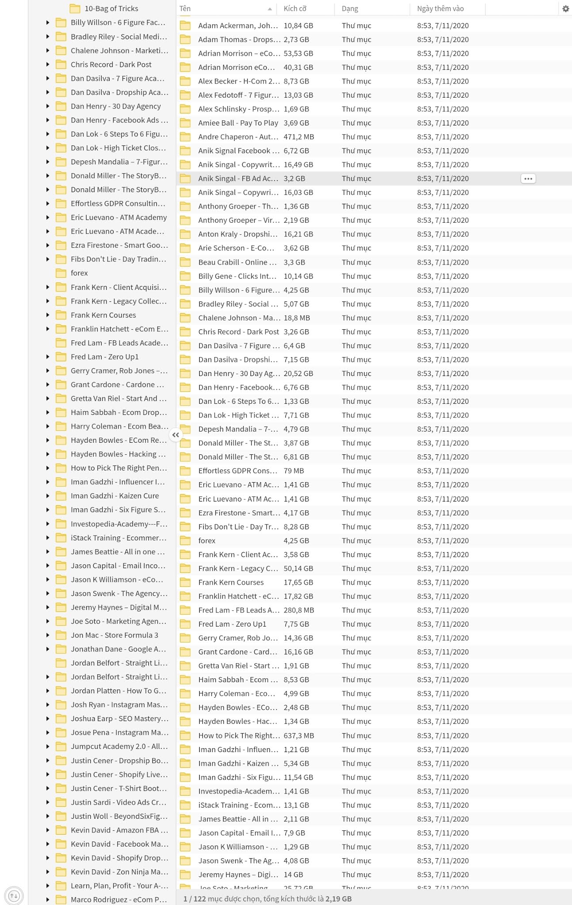Expand Jon Mac - Store Formula 3 tree node
Screen dimensions: 572x905
pos(48,635)
